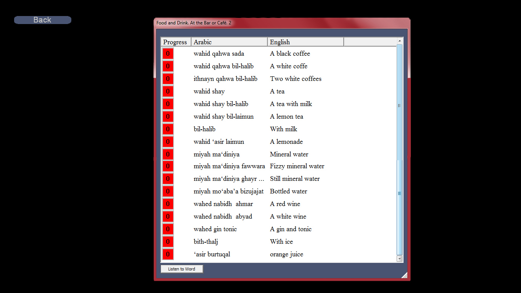
Task: Select progress box for 'With ice'
Action: tap(168, 241)
